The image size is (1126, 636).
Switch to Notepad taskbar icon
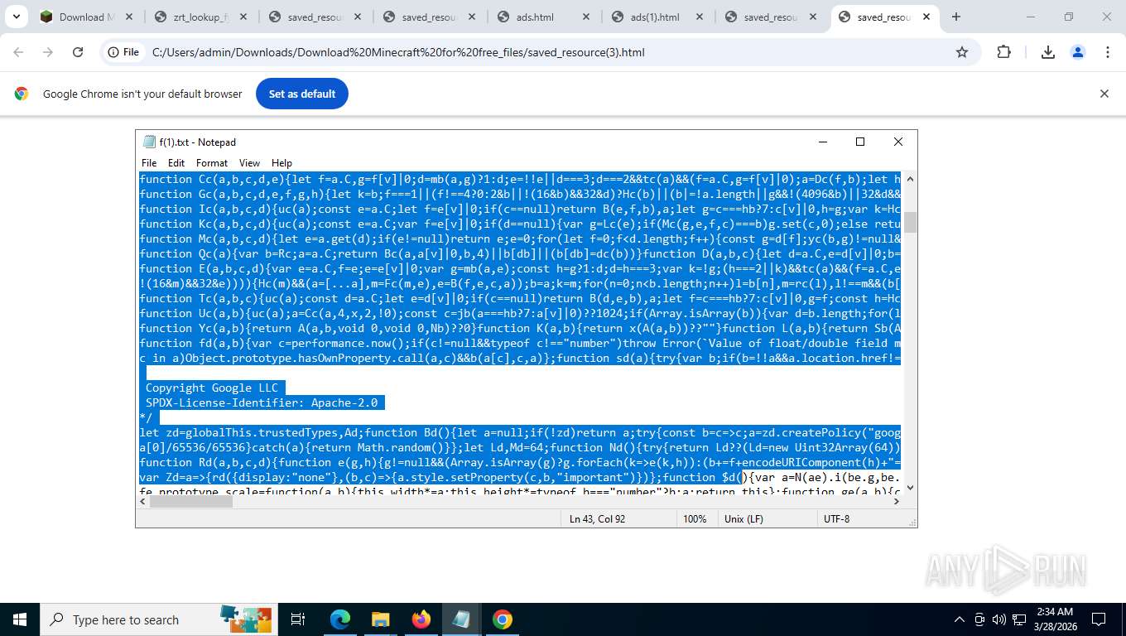pos(461,619)
